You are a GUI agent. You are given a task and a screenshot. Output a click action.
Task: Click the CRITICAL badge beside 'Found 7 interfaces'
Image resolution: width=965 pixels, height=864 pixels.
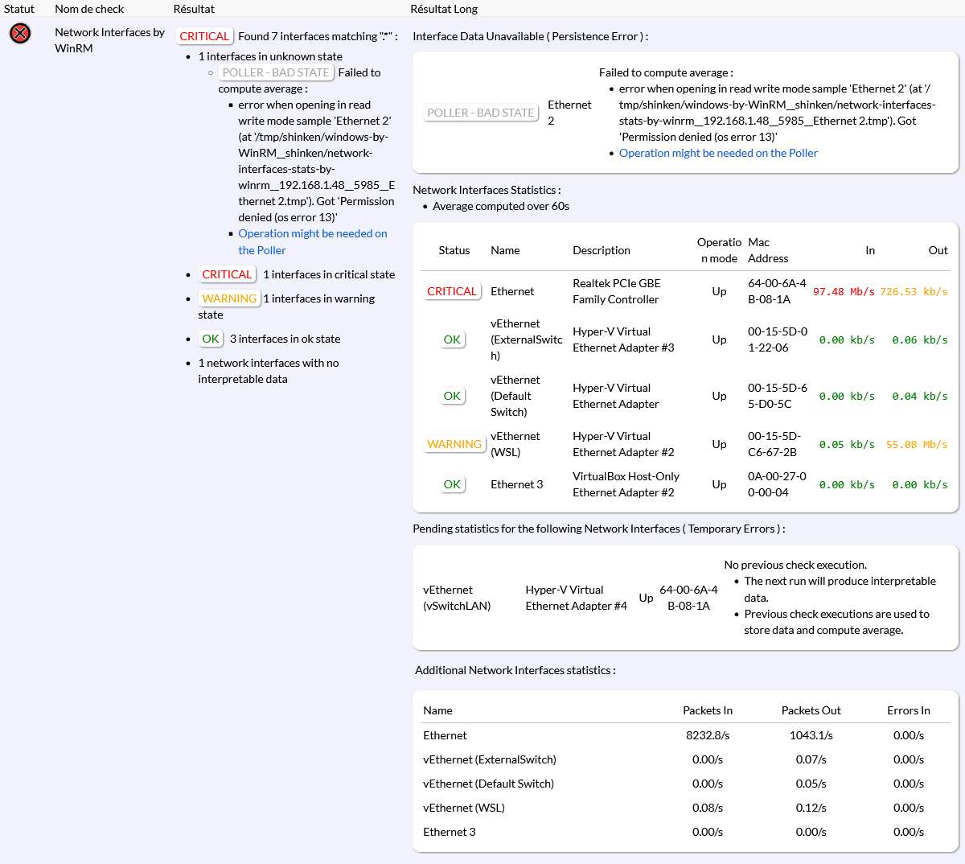(x=204, y=36)
